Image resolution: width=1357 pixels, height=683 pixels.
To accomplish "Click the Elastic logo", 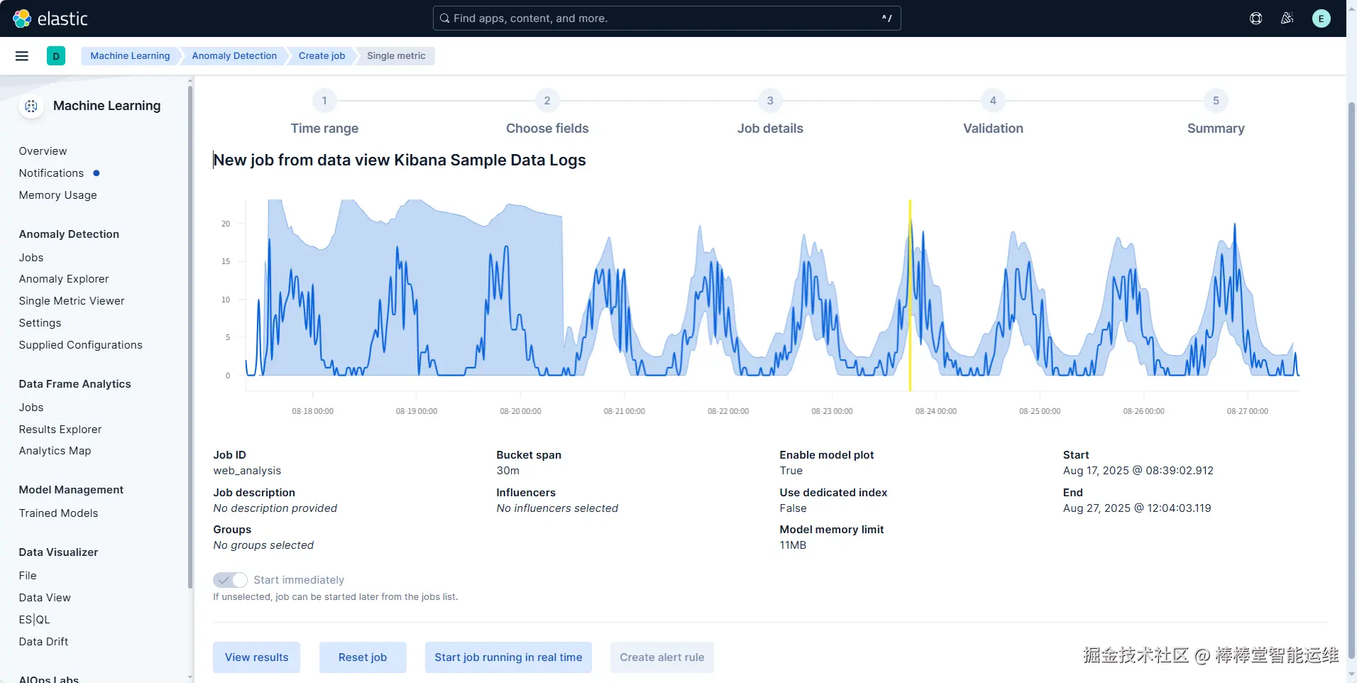I will click(x=50, y=18).
